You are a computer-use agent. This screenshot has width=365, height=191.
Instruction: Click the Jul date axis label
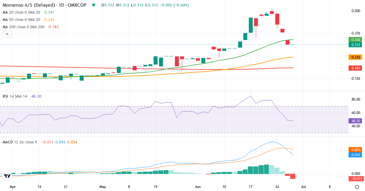tap(303, 187)
